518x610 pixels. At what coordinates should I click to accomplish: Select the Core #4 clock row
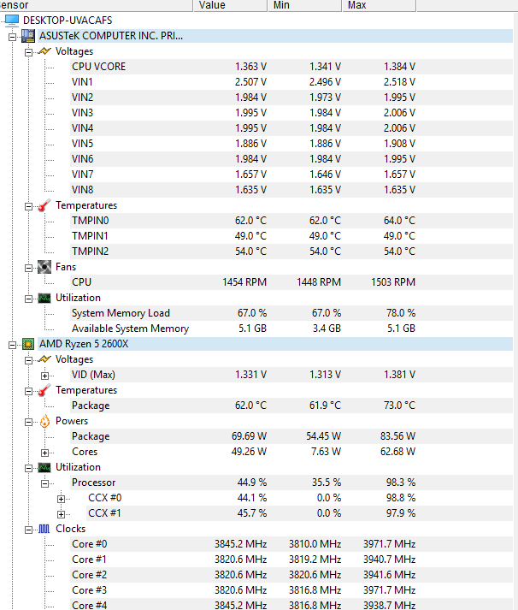point(291,605)
